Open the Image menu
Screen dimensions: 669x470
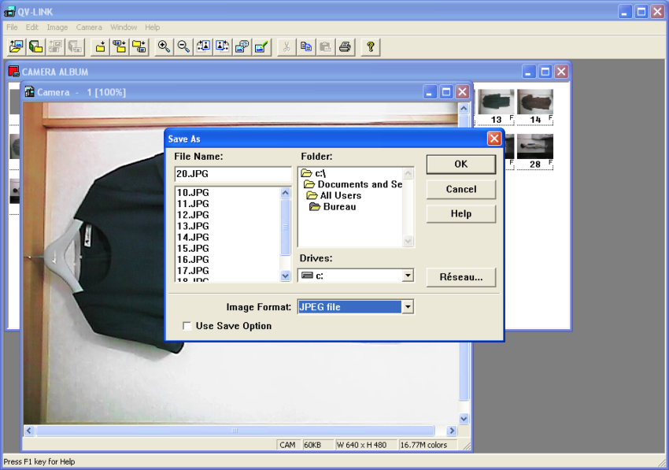(x=57, y=28)
